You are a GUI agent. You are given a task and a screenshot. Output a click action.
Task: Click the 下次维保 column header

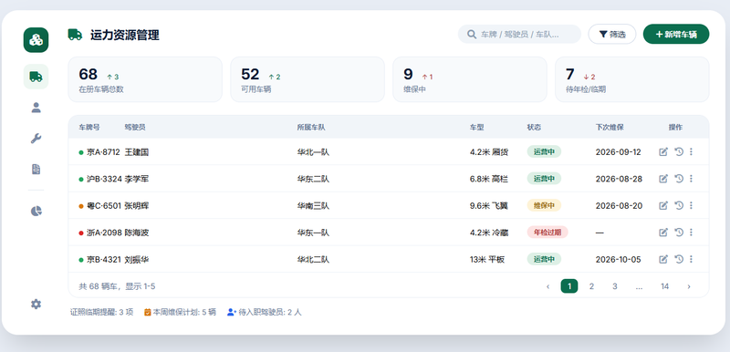click(x=610, y=127)
